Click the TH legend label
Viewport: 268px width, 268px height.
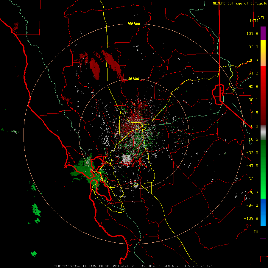[256, 232]
